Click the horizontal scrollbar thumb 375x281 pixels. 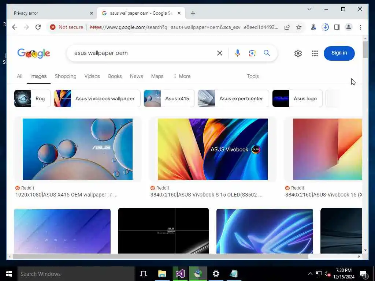click(x=160, y=256)
